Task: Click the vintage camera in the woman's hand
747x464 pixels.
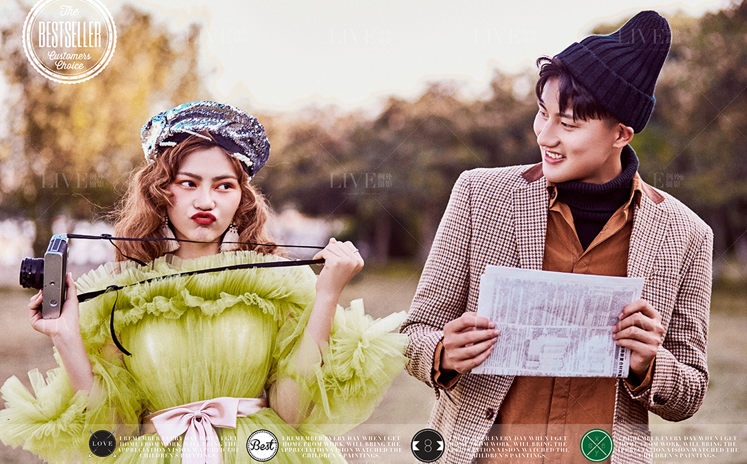Action: point(48,275)
